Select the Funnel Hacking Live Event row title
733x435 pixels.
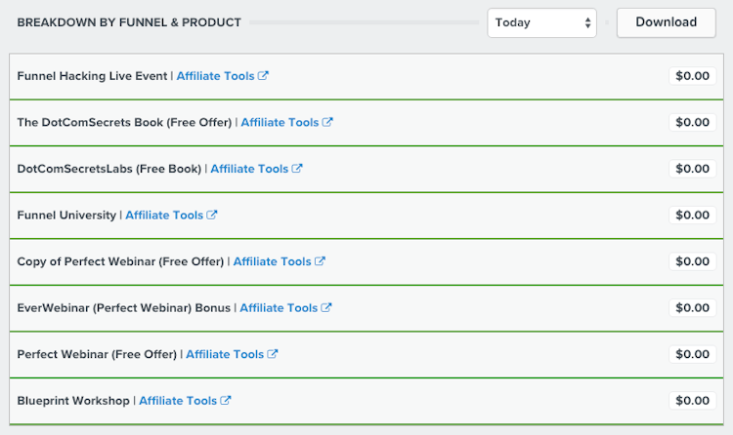point(93,76)
